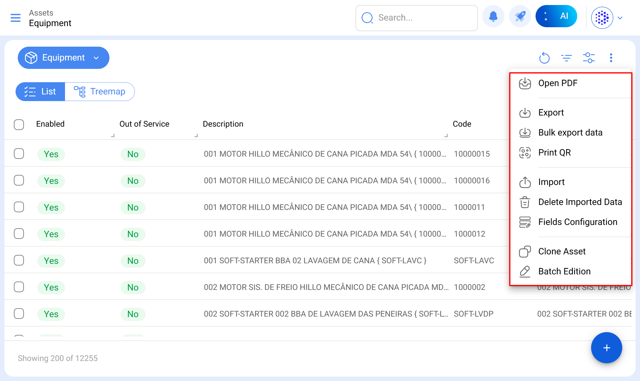Select the SOFT-LAVC row checkbox
Viewport: 640px width, 381px height.
(19, 260)
